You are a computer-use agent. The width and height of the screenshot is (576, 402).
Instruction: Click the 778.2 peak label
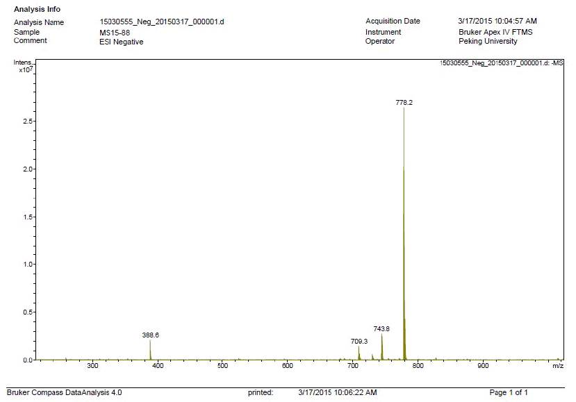coord(404,102)
